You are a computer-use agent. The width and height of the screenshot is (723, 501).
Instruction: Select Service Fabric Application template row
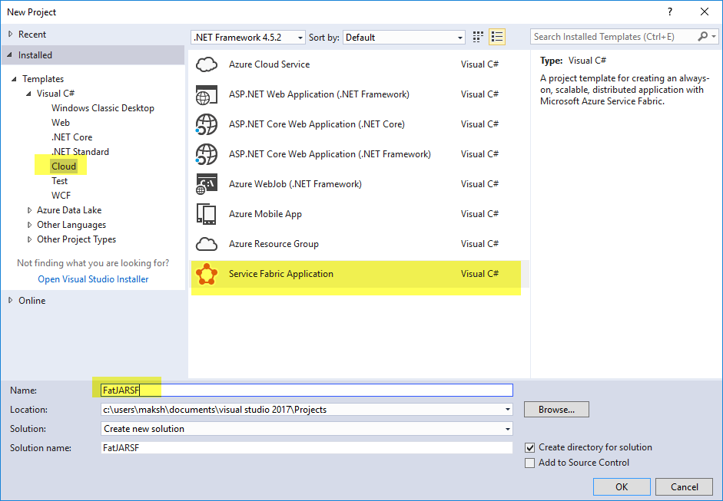[x=359, y=274]
